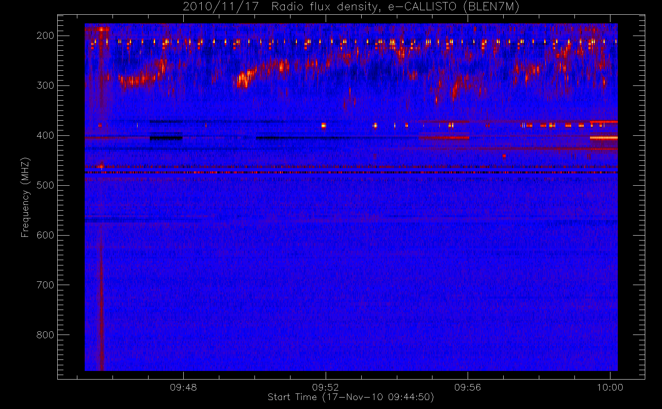This screenshot has width=662, height=409.
Task: Click the 500 frequency tick label
Action: click(x=45, y=185)
